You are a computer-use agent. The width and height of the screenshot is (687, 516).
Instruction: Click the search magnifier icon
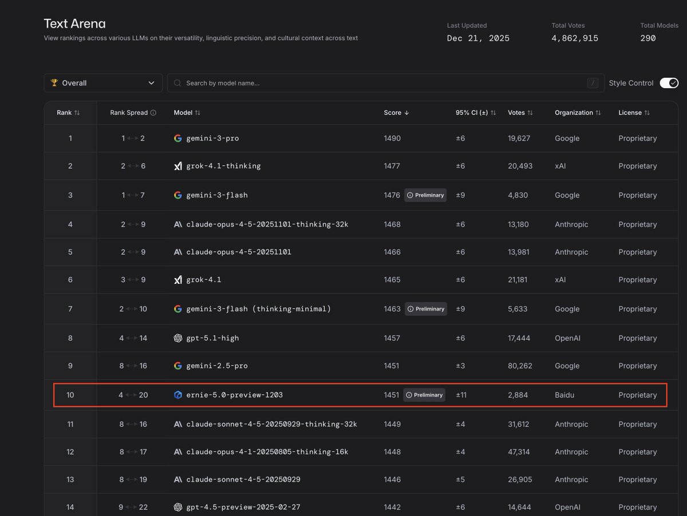click(x=177, y=83)
